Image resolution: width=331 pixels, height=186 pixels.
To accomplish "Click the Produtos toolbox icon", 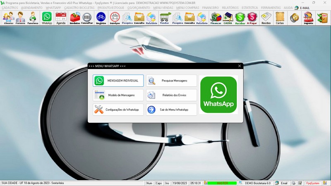I will [75, 18].
